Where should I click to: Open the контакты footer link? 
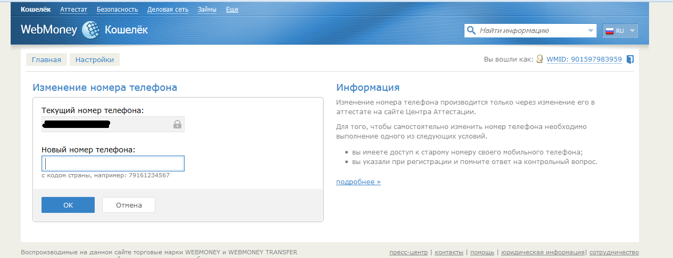[449, 252]
